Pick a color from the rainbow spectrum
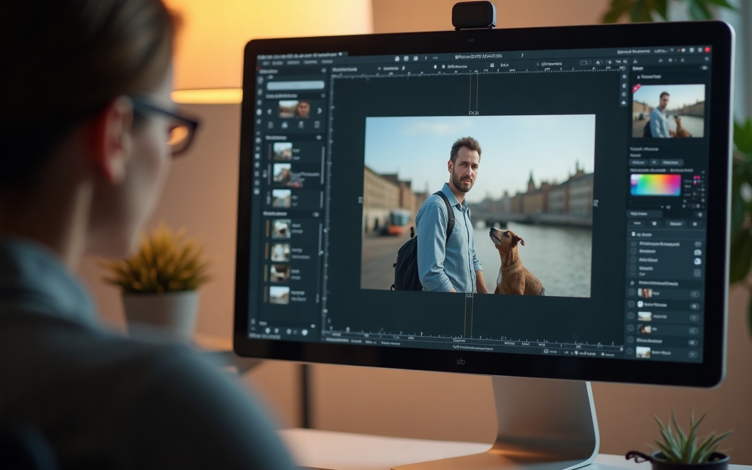Viewport: 752px width, 470px height. point(656,184)
